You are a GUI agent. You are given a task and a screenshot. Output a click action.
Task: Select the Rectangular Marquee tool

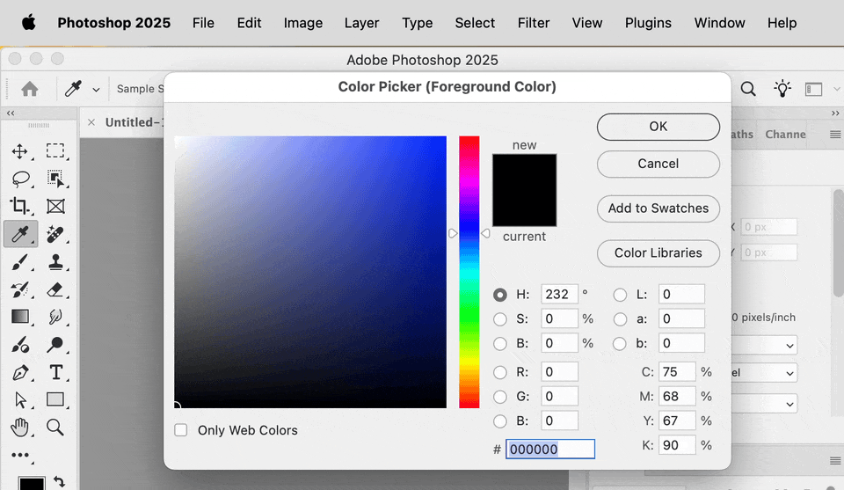tap(55, 150)
